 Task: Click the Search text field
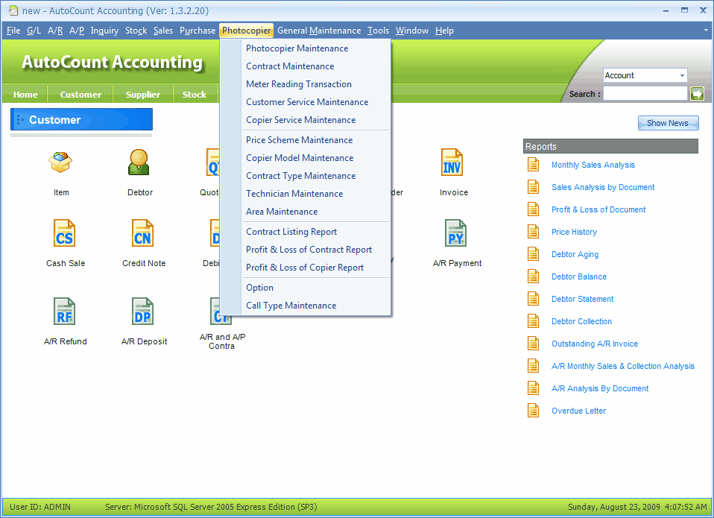[645, 94]
